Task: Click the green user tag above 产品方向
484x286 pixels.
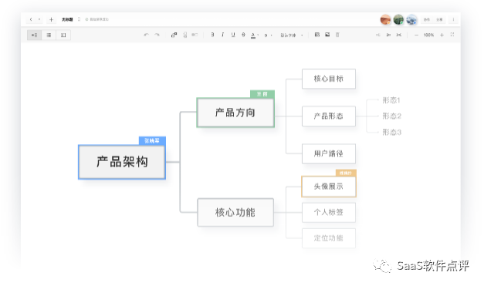Action: tap(262, 94)
